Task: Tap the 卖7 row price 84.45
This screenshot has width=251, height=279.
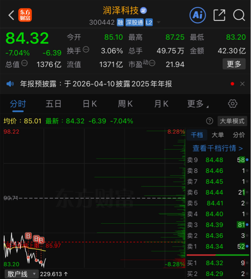Action: (x=214, y=182)
